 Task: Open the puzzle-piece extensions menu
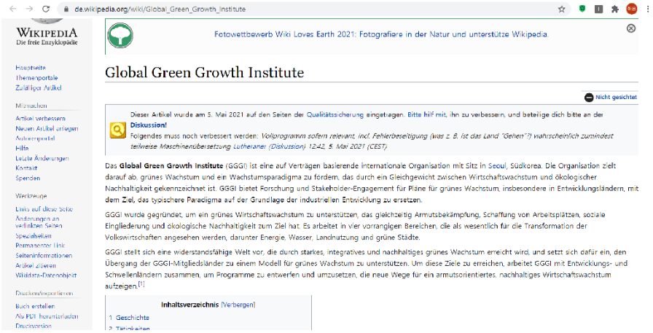pos(615,9)
